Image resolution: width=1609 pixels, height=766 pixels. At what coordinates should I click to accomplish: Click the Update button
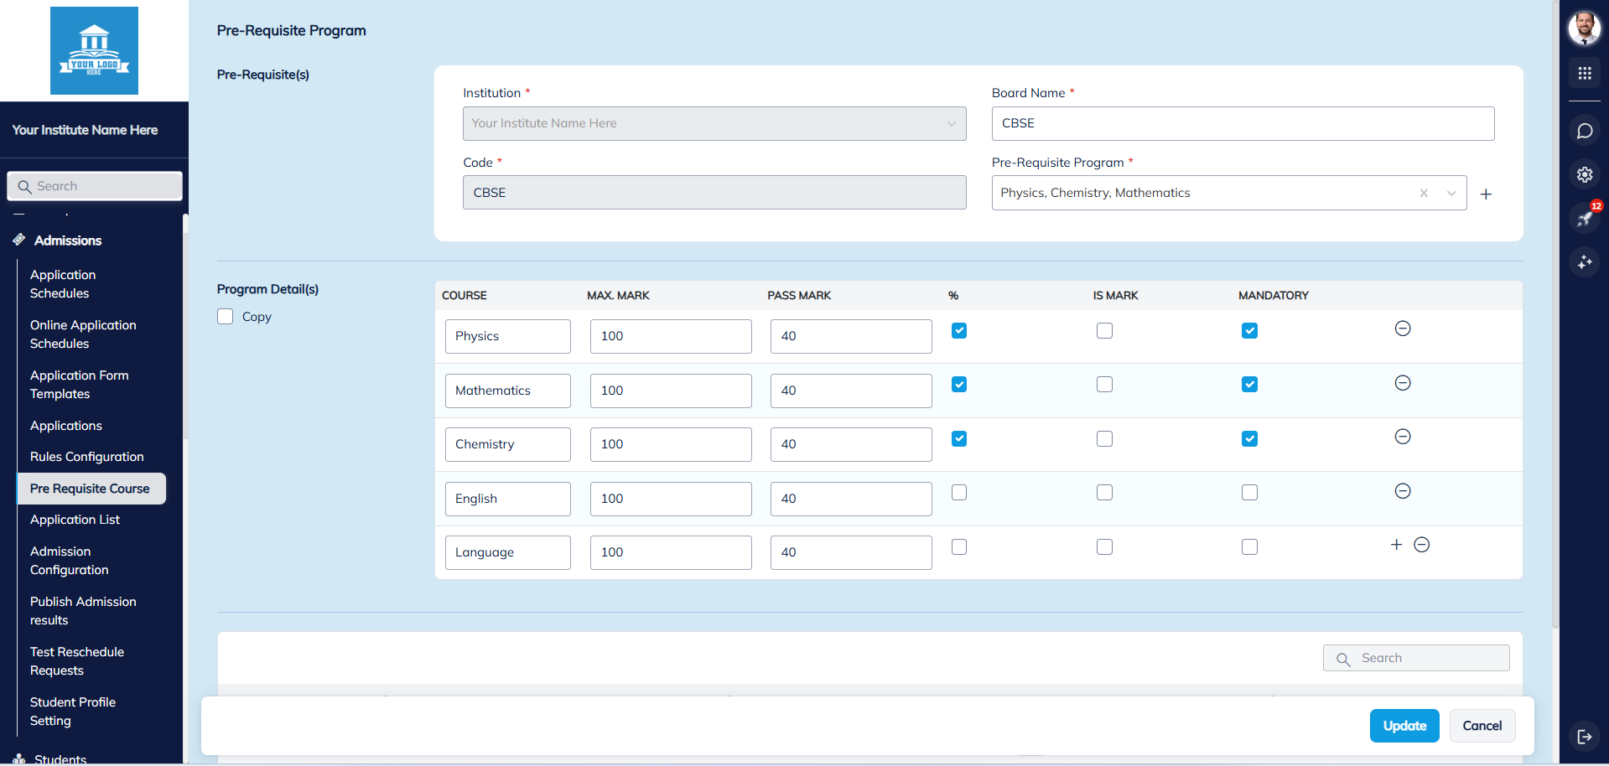pyautogui.click(x=1404, y=725)
